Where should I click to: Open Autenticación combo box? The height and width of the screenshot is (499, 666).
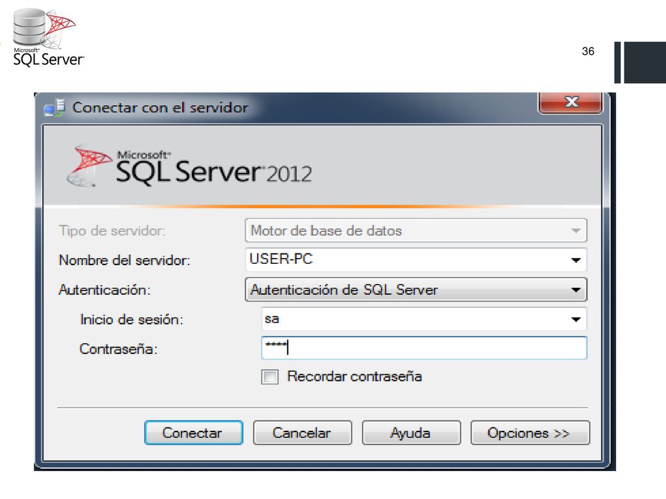click(x=416, y=289)
